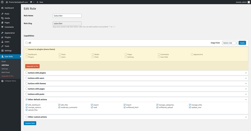The image size is (251, 131).
Task: Collapse Other default actions section arrow
Action: point(246,99)
